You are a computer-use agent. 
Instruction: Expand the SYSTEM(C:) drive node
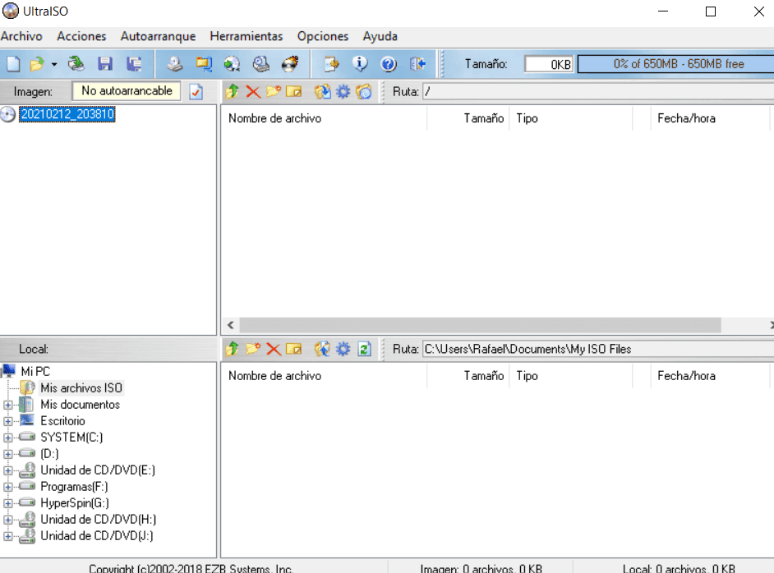coord(8,438)
